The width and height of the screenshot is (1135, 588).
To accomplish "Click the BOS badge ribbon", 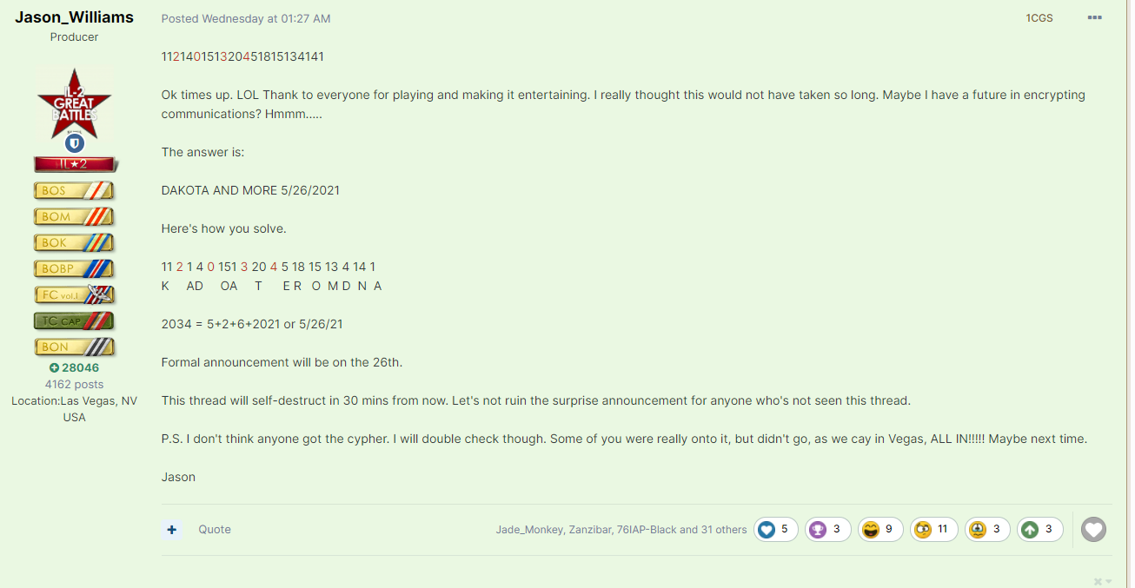I will tap(75, 190).
